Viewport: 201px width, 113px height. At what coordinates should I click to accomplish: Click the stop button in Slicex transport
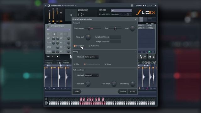coord(57,56)
